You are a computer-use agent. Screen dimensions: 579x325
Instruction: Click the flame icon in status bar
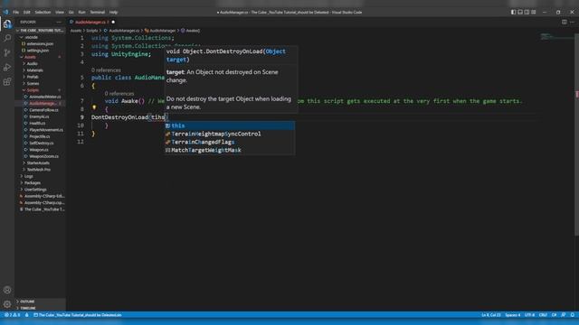coord(26,315)
